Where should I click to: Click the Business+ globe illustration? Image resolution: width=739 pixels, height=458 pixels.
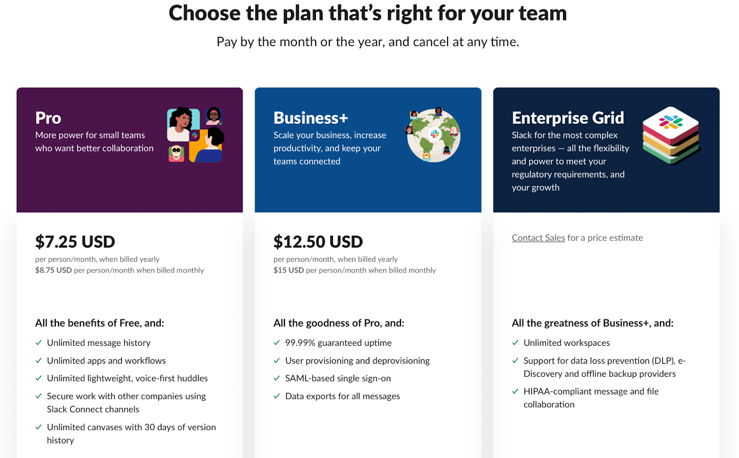point(433,135)
